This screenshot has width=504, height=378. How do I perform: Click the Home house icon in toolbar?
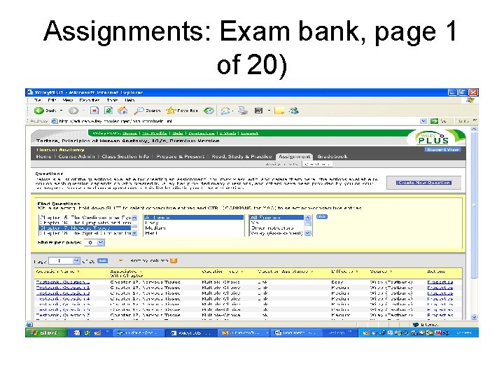coord(122,111)
